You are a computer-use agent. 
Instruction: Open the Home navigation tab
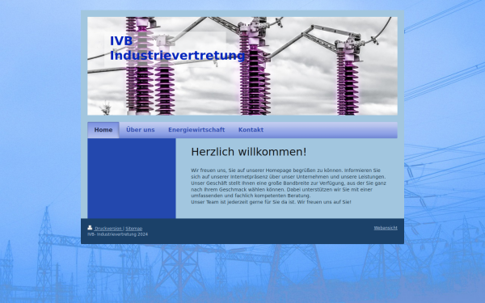point(103,130)
